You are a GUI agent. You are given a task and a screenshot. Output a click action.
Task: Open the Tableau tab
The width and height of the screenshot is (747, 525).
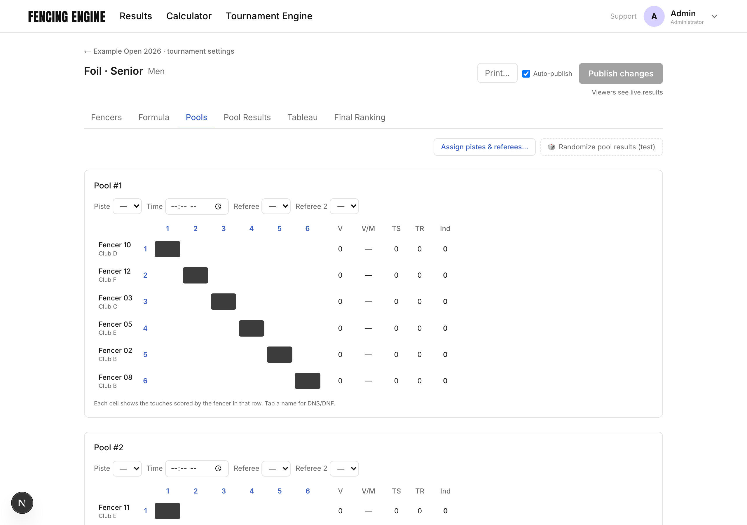point(303,118)
